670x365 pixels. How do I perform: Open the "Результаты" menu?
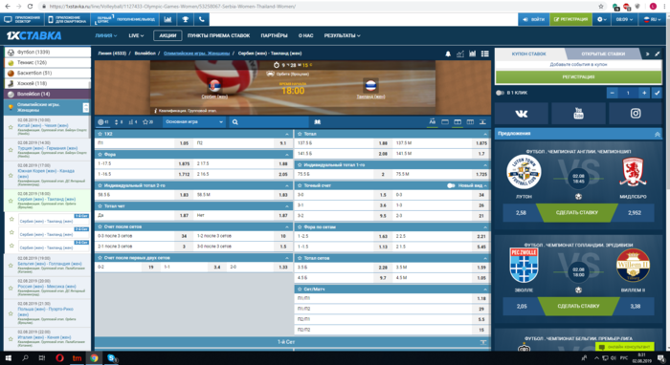[342, 35]
